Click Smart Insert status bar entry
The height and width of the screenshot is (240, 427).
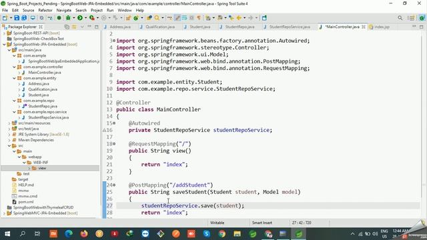click(262, 223)
